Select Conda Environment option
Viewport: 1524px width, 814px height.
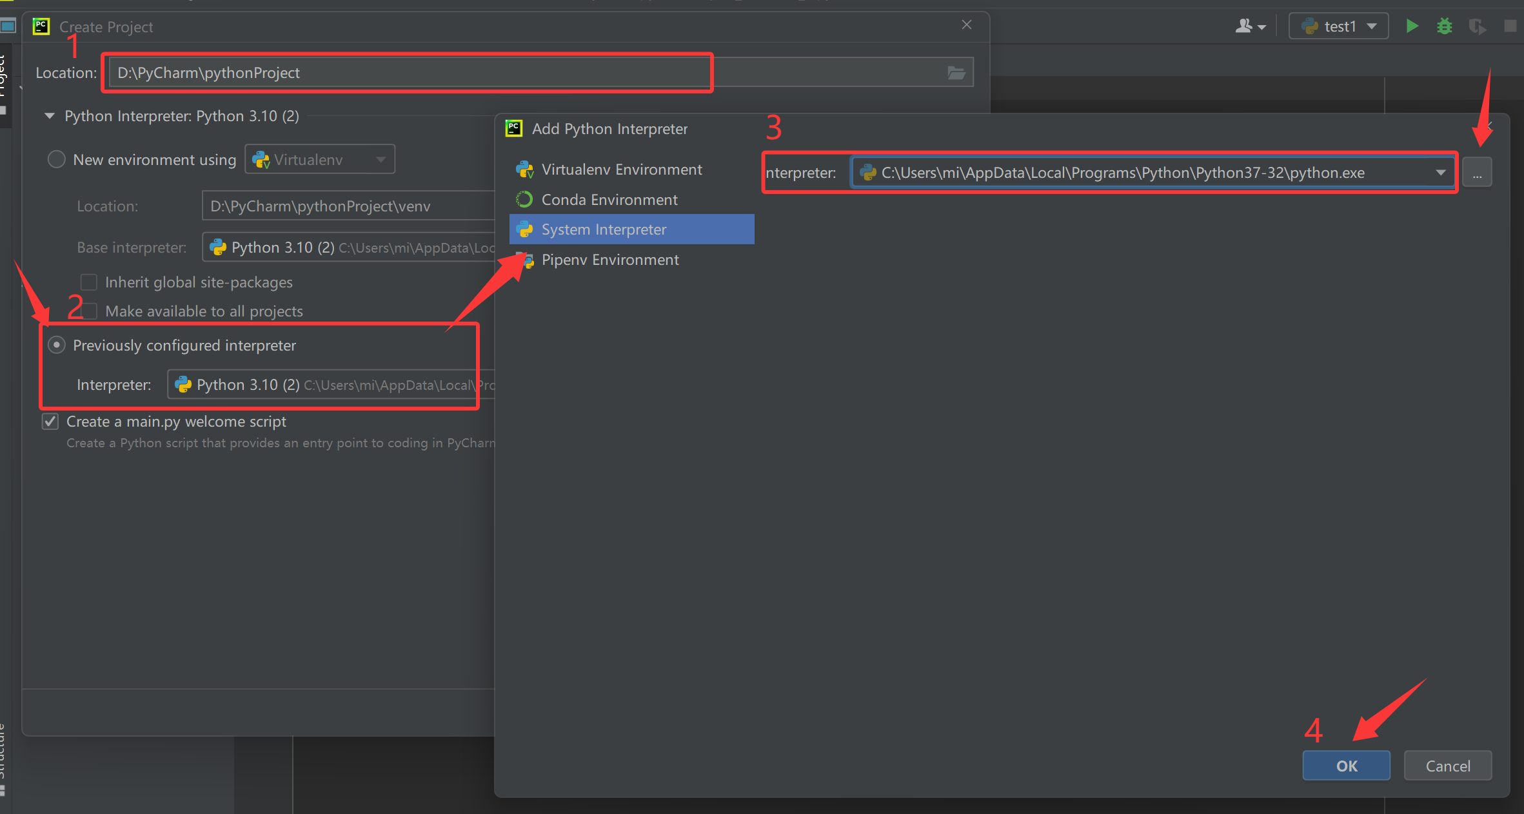(609, 200)
